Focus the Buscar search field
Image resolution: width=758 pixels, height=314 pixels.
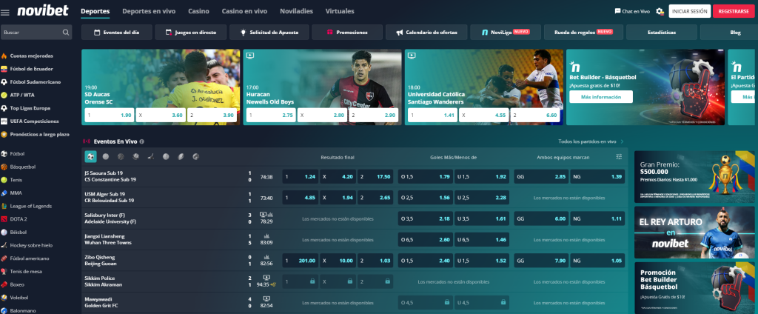[x=31, y=33]
